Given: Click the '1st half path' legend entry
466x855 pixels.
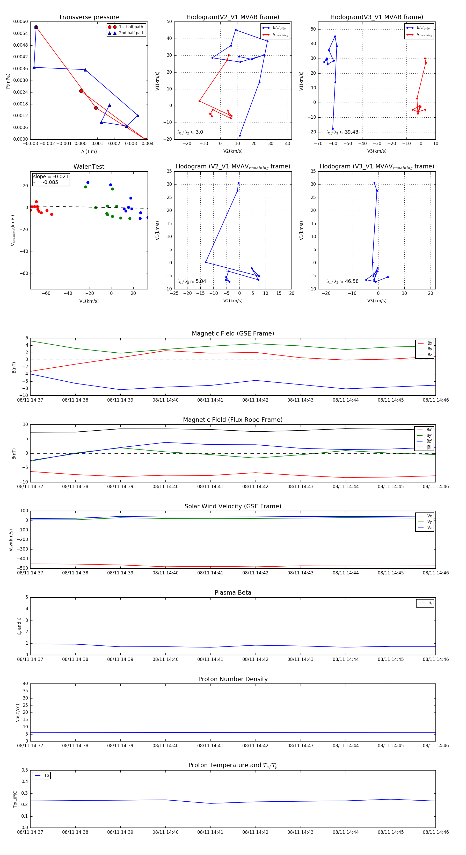Looking at the screenshot, I should pyautogui.click(x=126, y=27).
